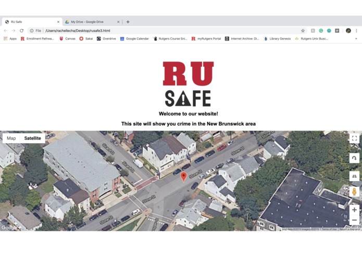
Task: Open the Canvas bookmark
Action: [x=67, y=38]
